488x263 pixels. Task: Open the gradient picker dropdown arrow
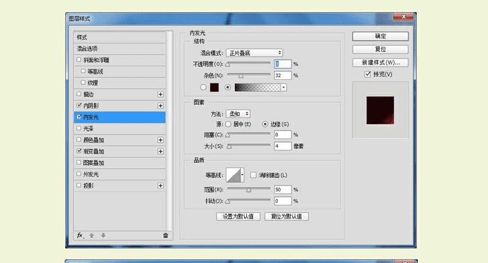tap(284, 88)
